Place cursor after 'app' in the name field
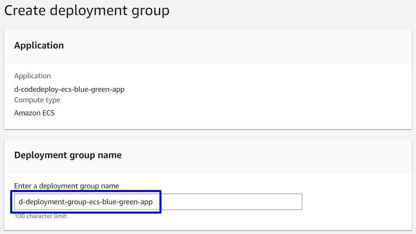Viewport: 416px width, 234px height. [153, 202]
